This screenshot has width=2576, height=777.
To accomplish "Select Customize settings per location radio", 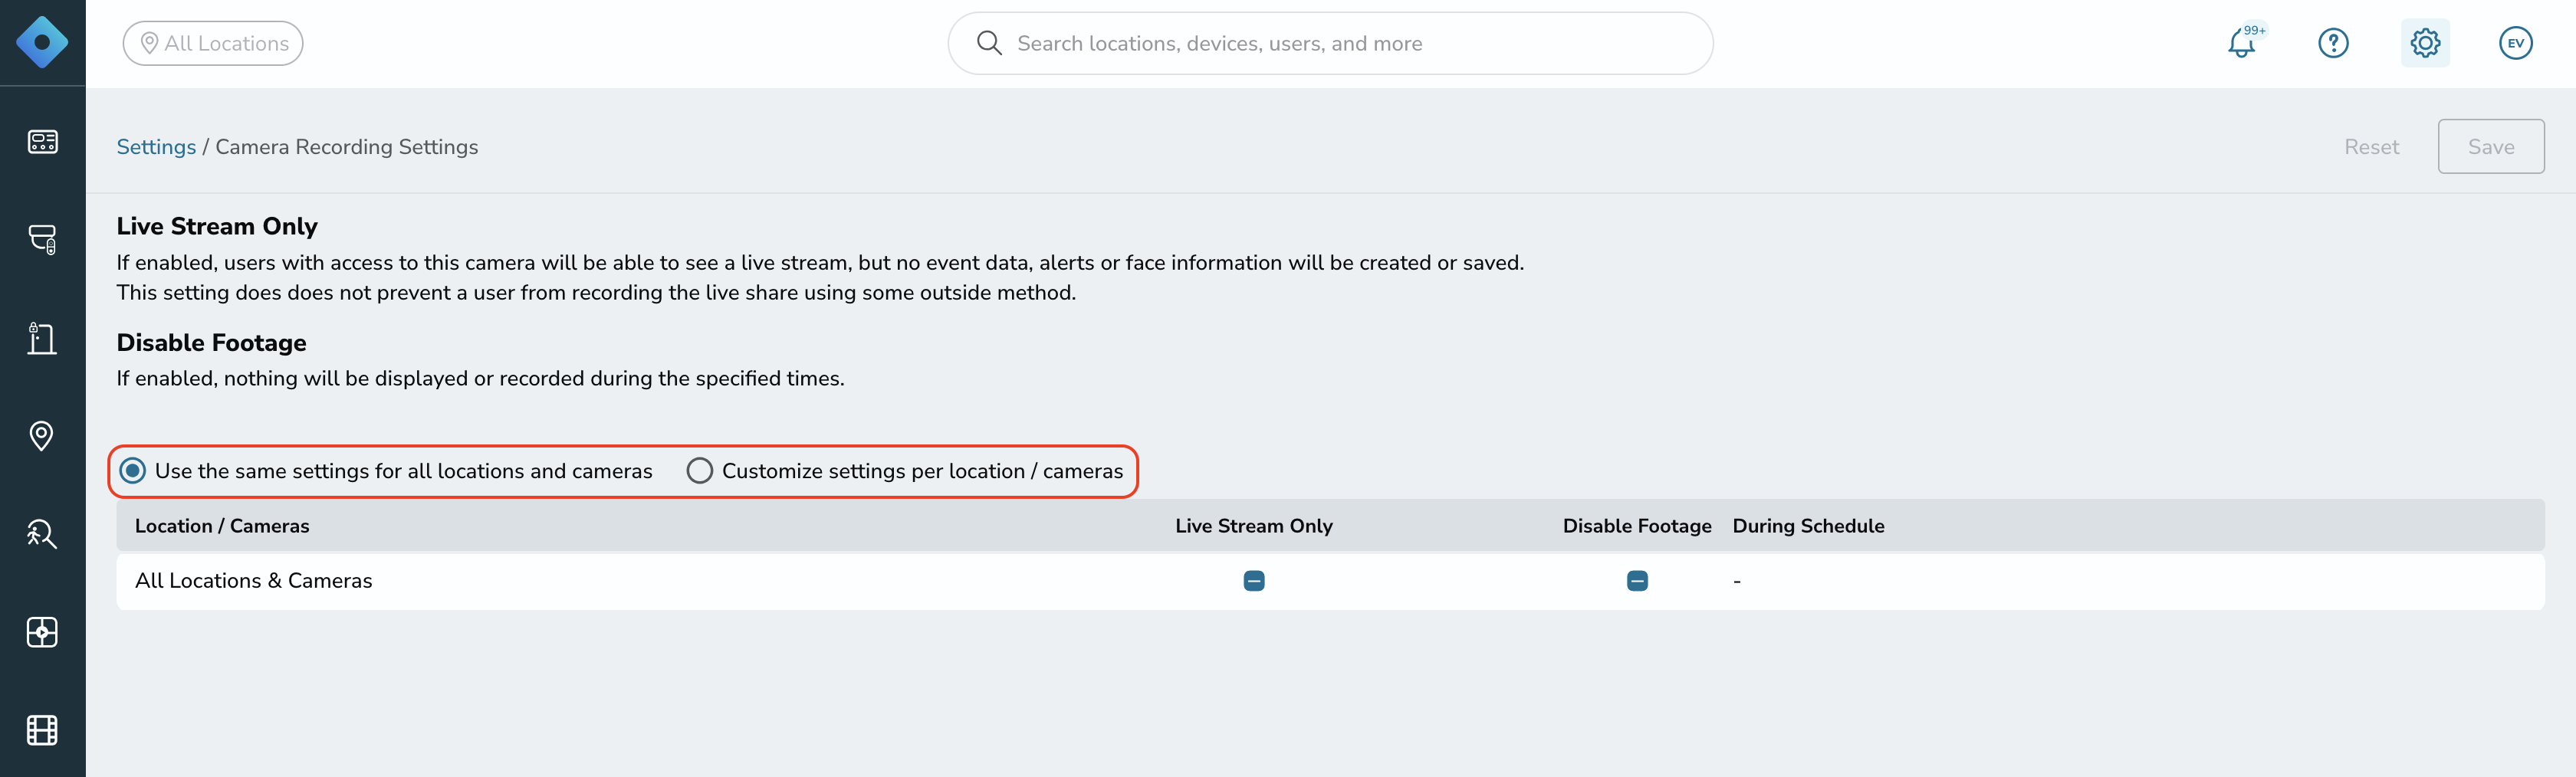I will click(x=700, y=470).
